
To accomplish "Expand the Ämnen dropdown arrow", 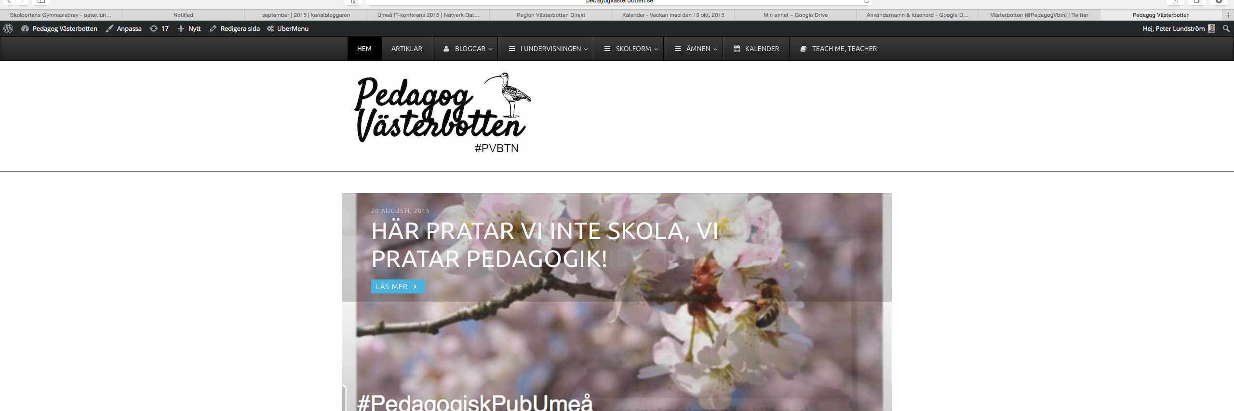I will tap(716, 49).
